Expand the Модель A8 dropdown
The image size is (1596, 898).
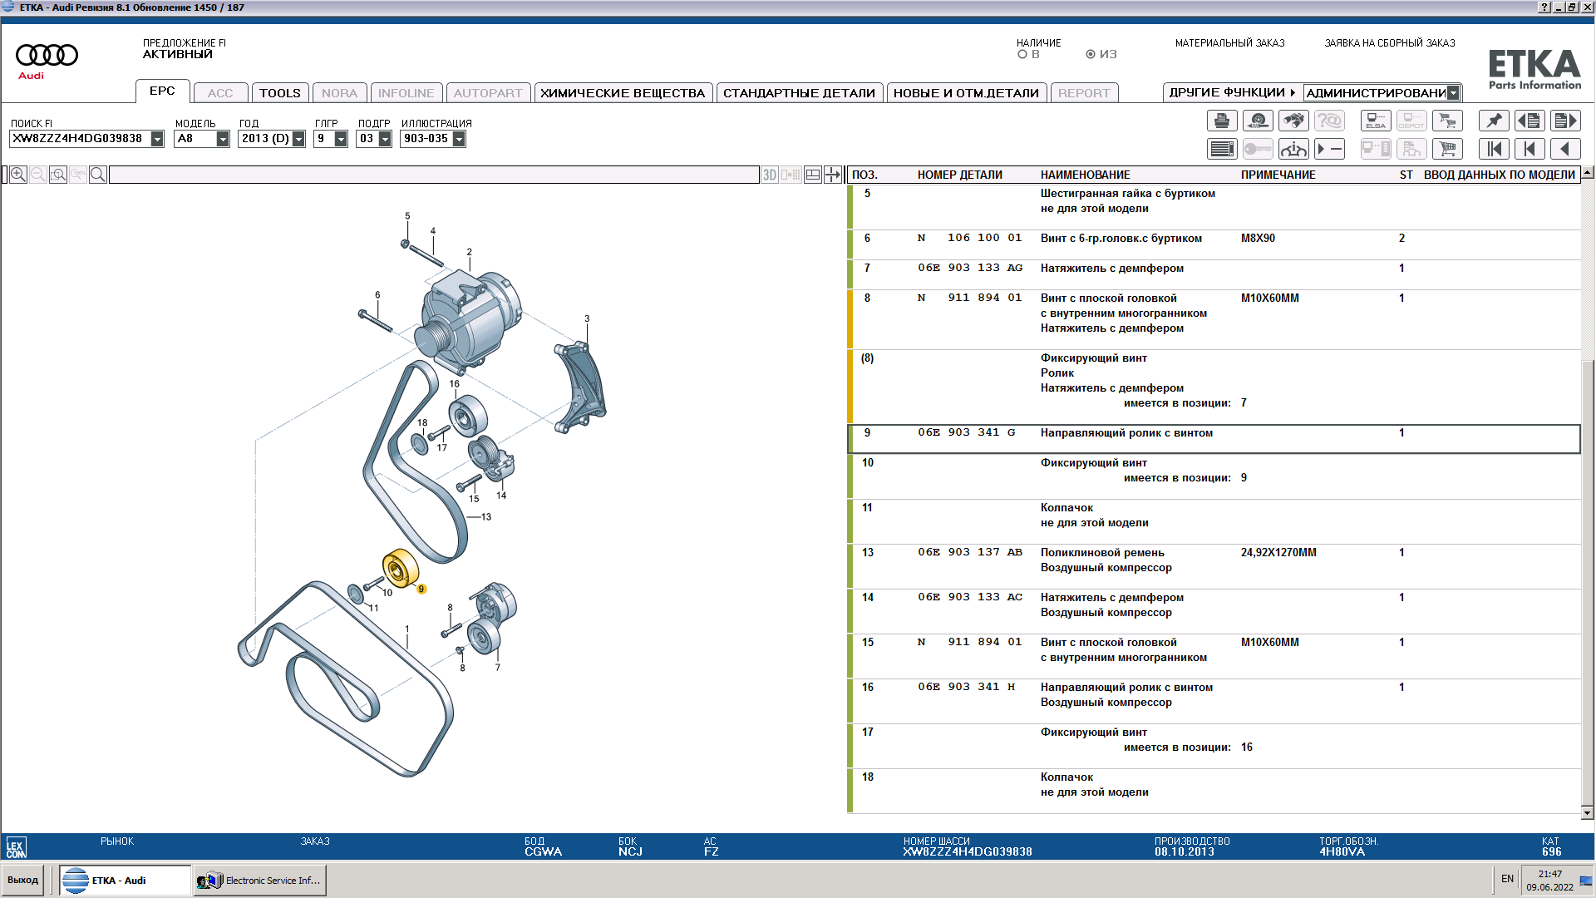[x=223, y=139]
